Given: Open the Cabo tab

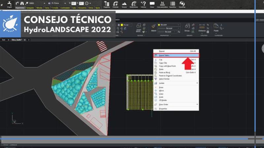Looking at the screenshot, I should (74, 8).
